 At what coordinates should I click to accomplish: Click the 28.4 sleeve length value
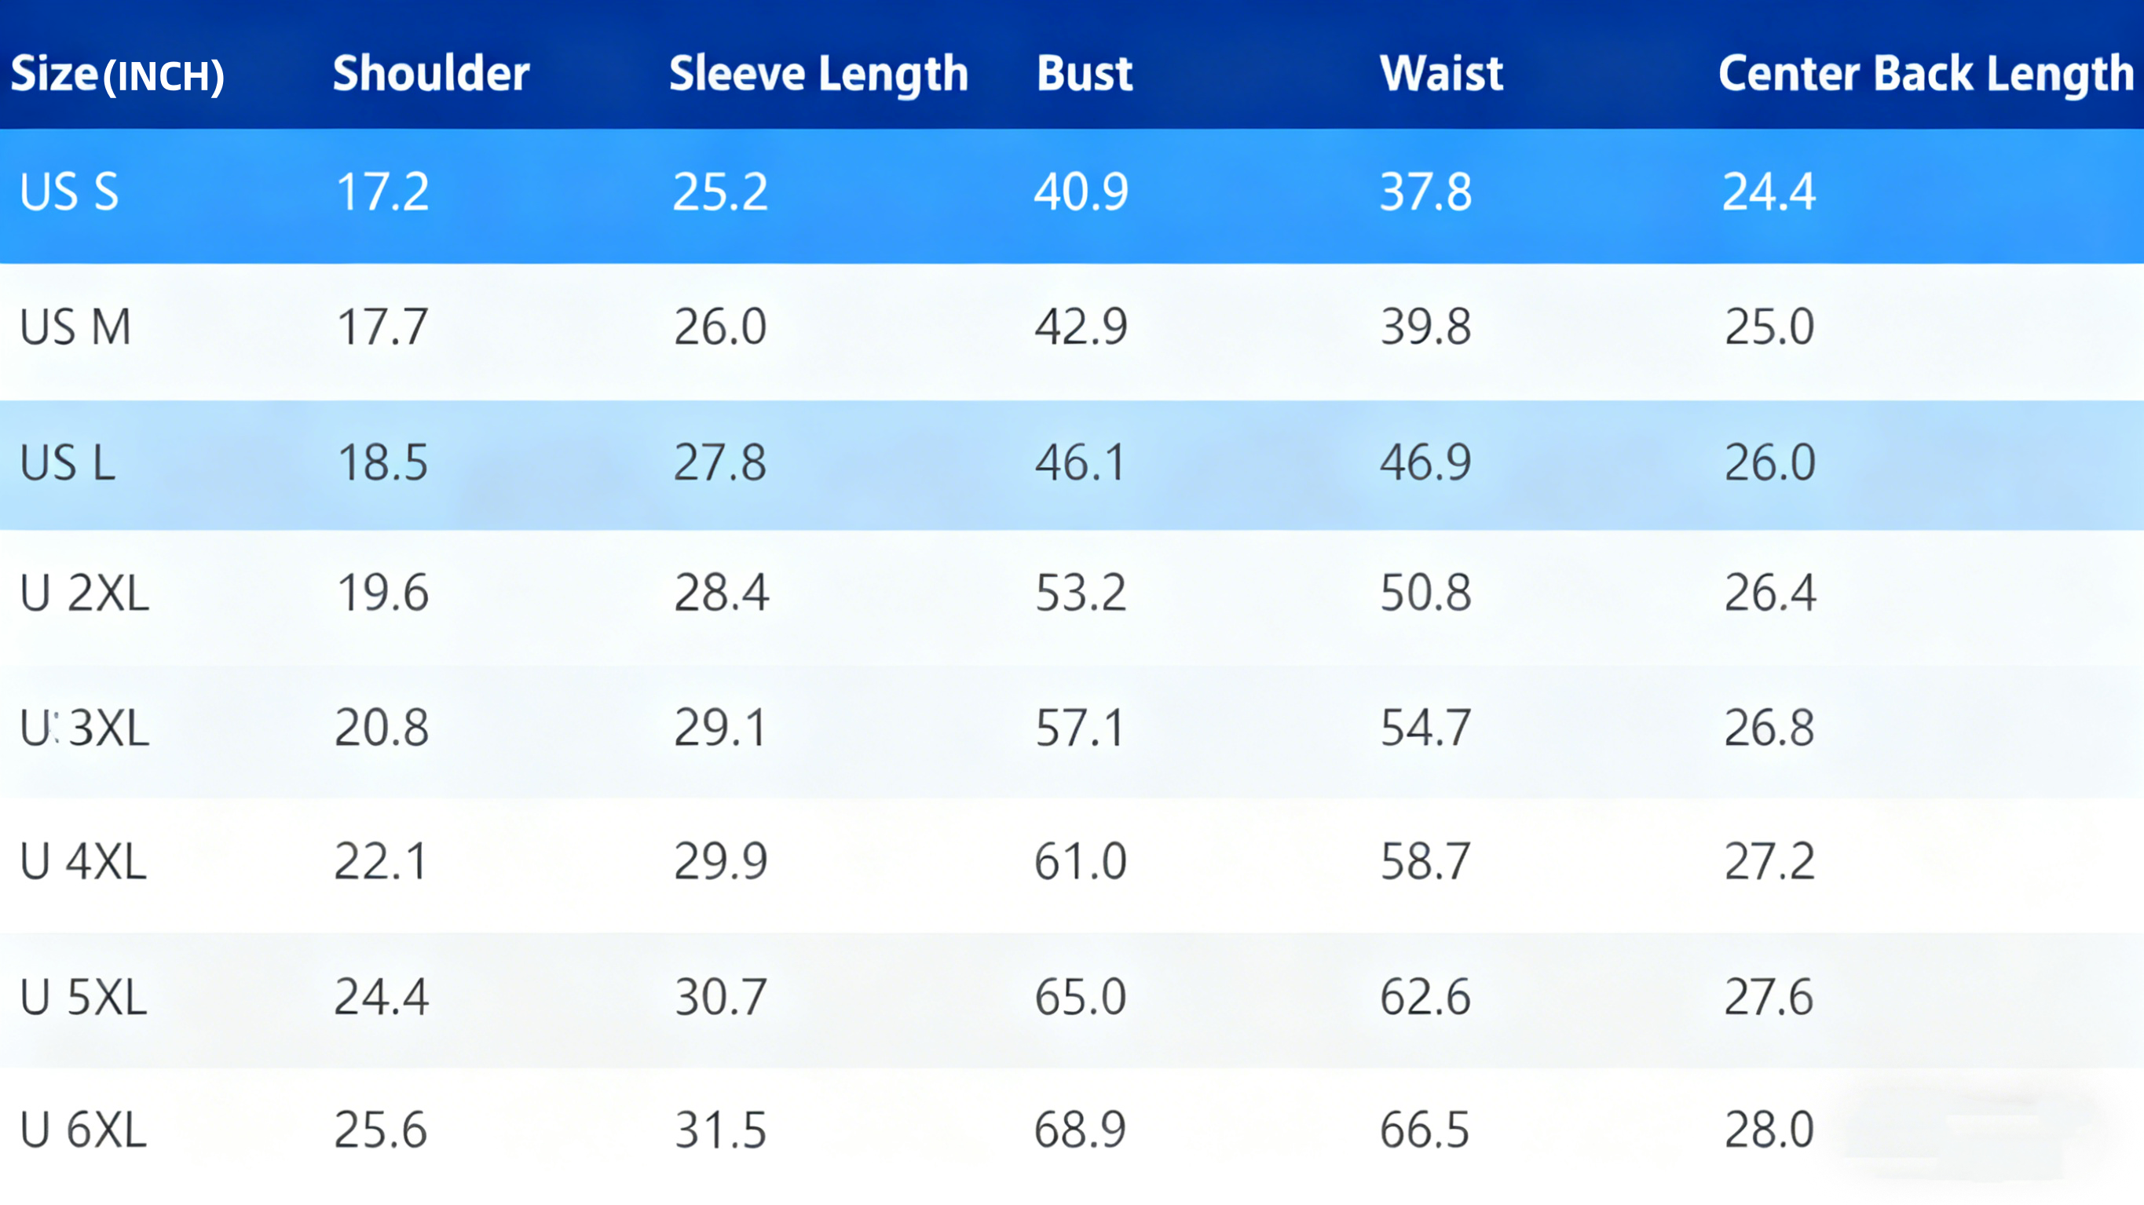coord(721,594)
